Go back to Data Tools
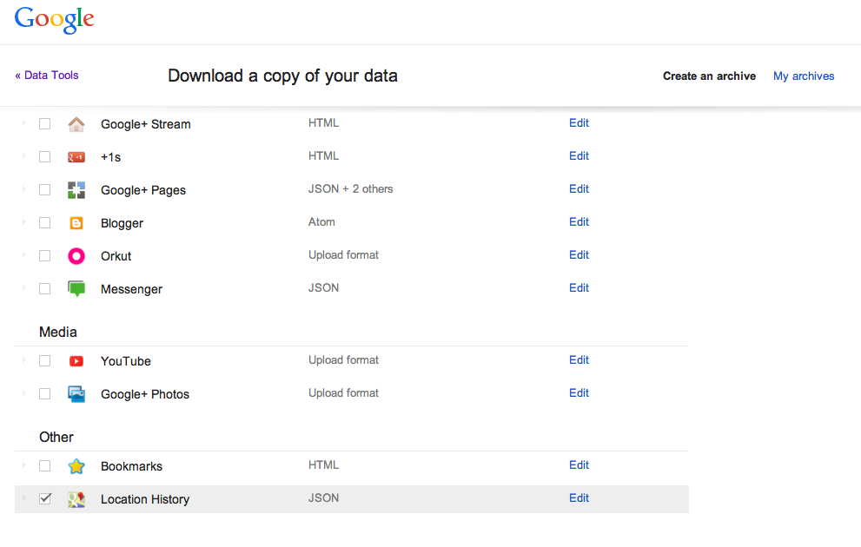The height and width of the screenshot is (547, 861). click(x=47, y=76)
